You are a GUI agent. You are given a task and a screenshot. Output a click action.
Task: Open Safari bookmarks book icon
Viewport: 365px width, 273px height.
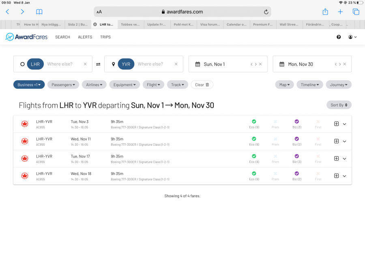(39, 12)
